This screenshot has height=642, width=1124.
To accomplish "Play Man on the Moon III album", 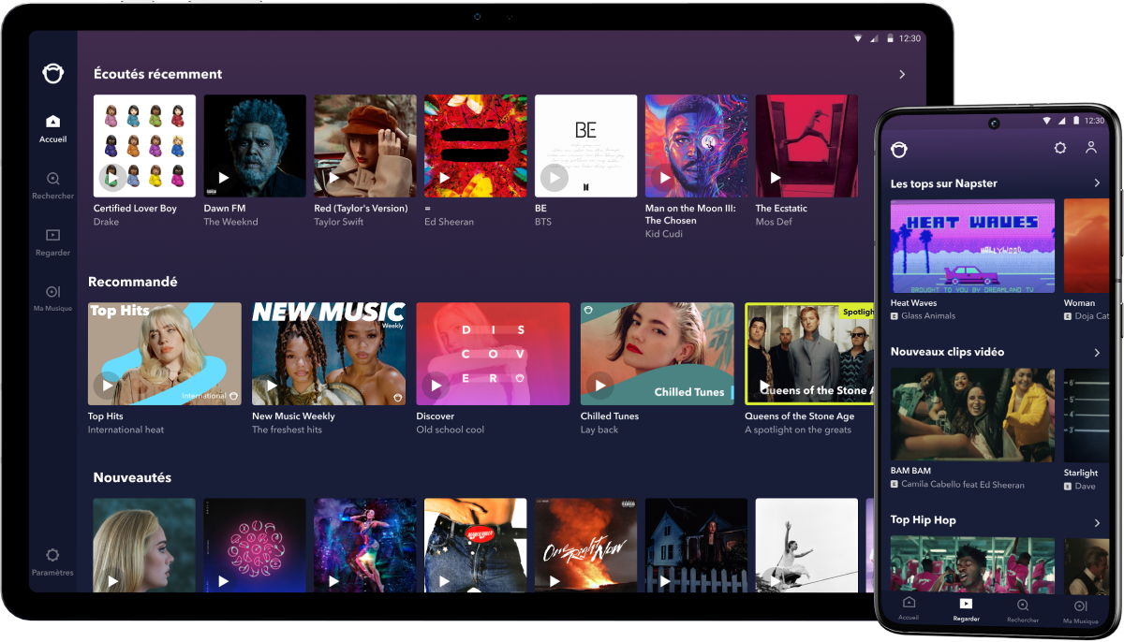I will click(665, 177).
